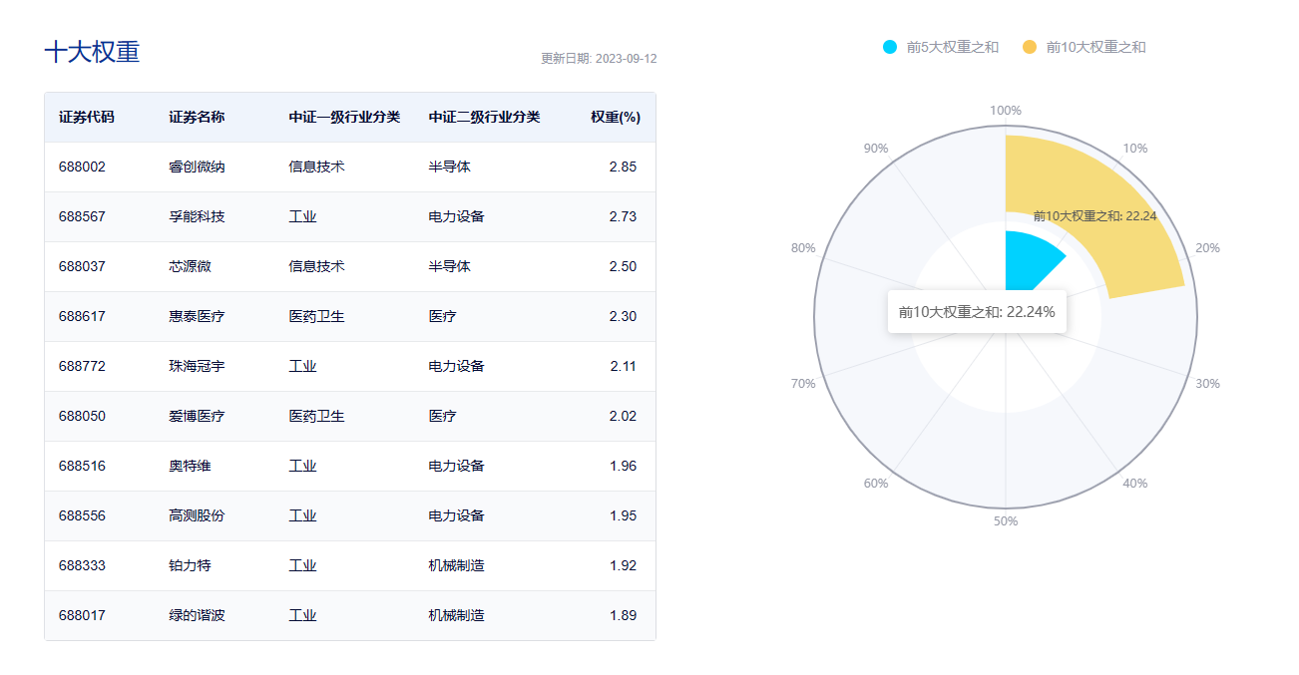This screenshot has width=1299, height=675.
Task: Click the cyan legend dot for 前5大权重之和
Action: [890, 47]
